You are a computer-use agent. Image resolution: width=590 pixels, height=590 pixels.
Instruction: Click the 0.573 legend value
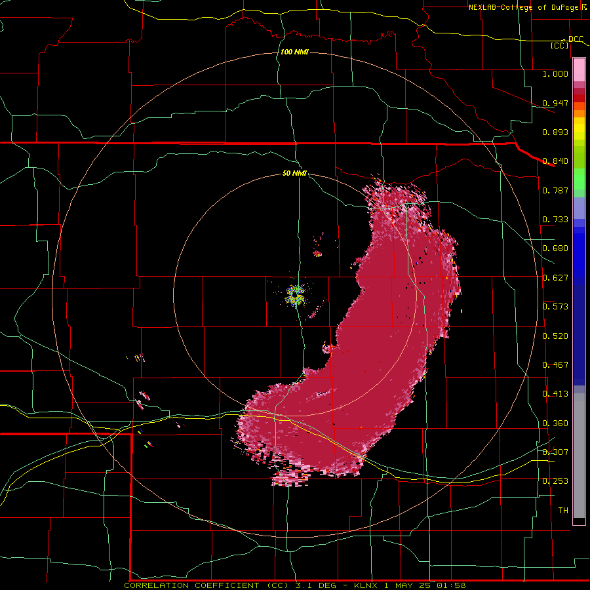coord(555,307)
